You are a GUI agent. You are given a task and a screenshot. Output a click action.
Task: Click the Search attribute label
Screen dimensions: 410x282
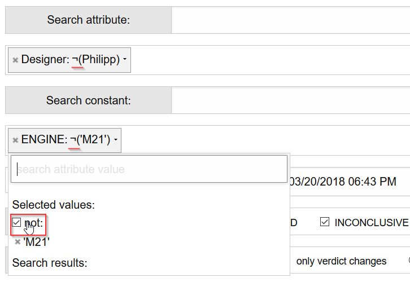(x=88, y=20)
